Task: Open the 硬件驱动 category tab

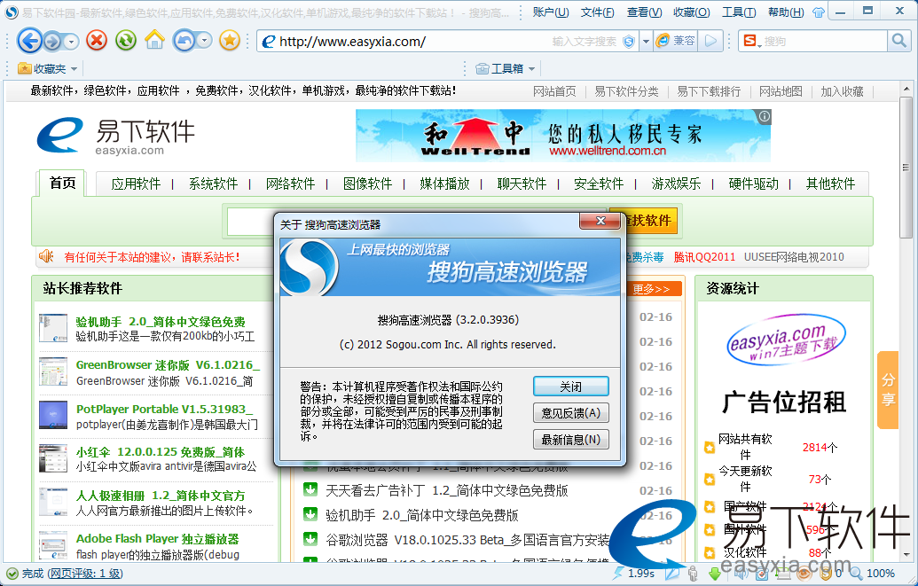Action: pos(754,184)
